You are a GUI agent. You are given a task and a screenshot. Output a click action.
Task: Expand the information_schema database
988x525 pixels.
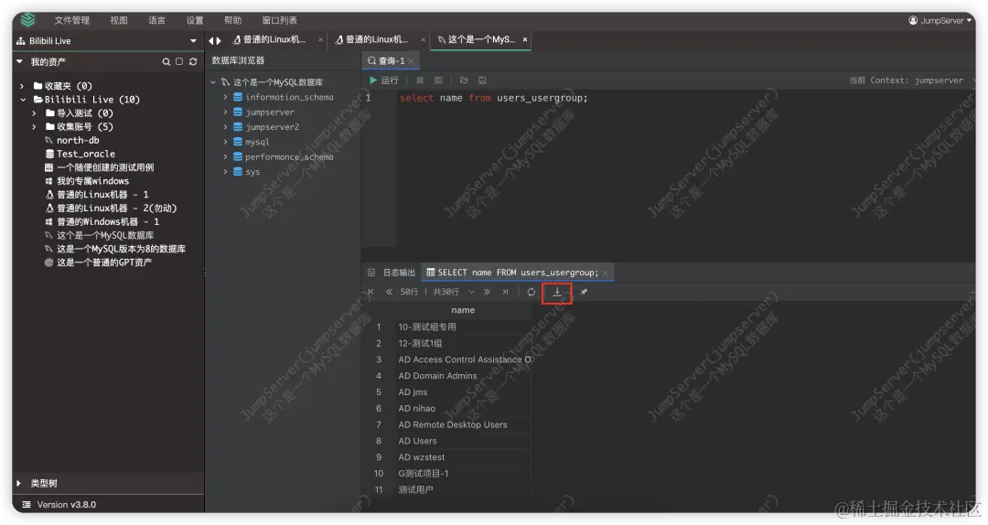click(225, 97)
